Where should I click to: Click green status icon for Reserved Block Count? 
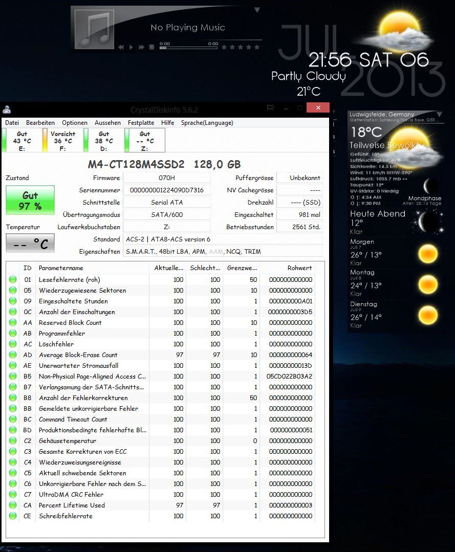coord(13,322)
